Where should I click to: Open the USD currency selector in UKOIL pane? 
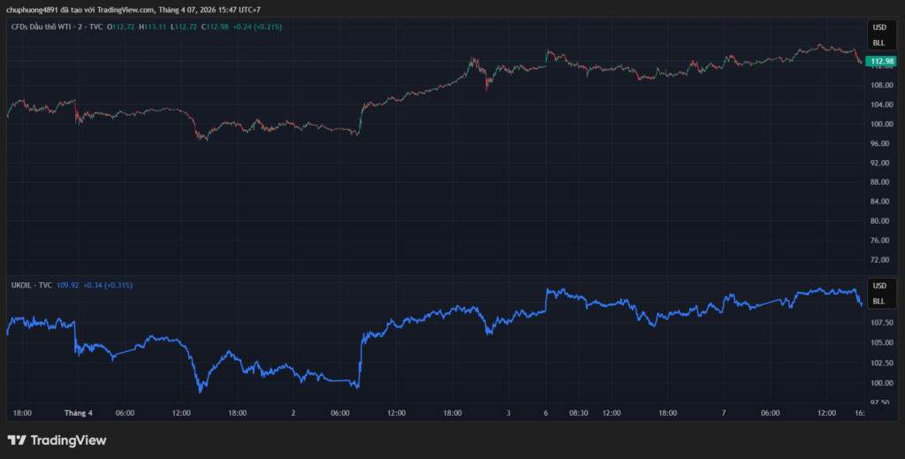878,286
